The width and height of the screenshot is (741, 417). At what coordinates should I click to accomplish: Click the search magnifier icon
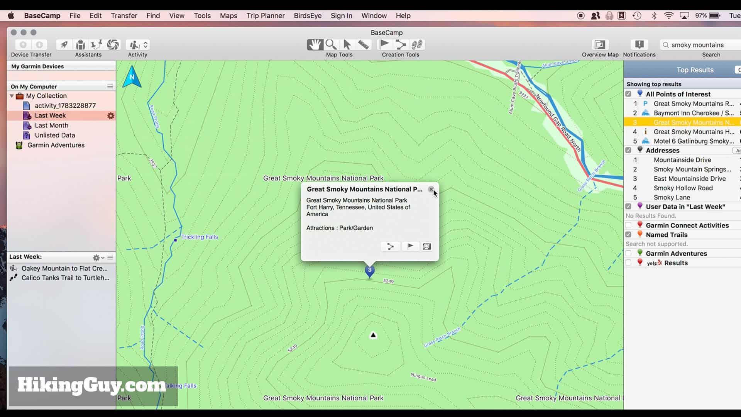(666, 45)
